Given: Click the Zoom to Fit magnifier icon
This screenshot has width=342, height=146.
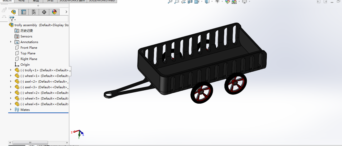Looking at the screenshot, I should 170,2.
